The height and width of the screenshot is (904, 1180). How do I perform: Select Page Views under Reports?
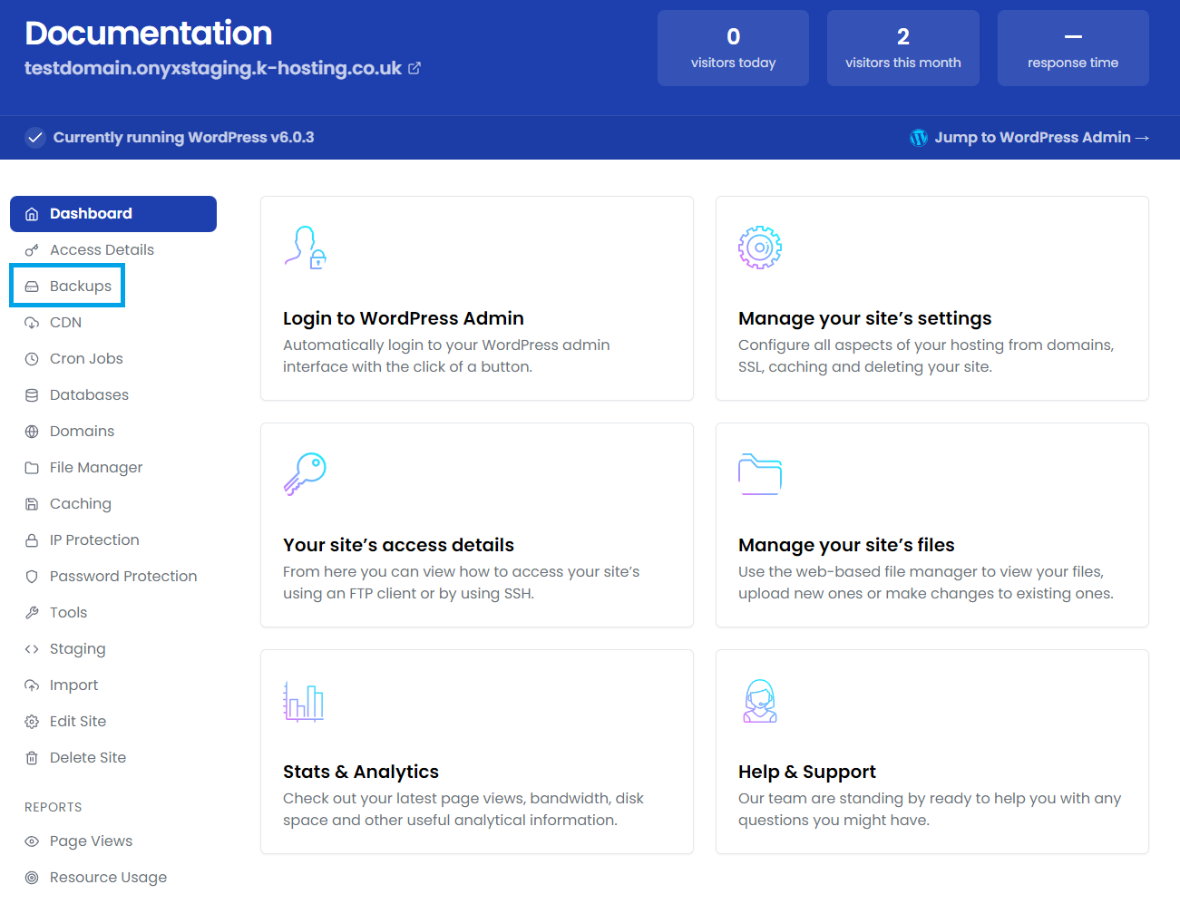[x=90, y=841]
